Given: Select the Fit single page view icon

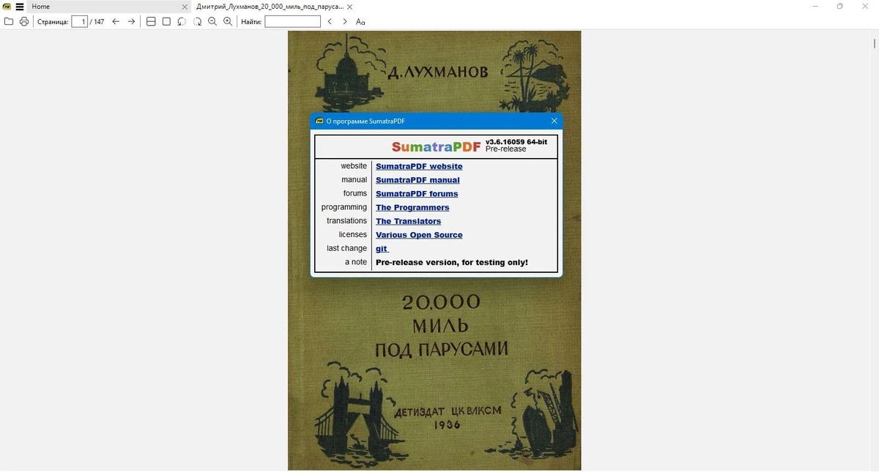Looking at the screenshot, I should coord(166,21).
